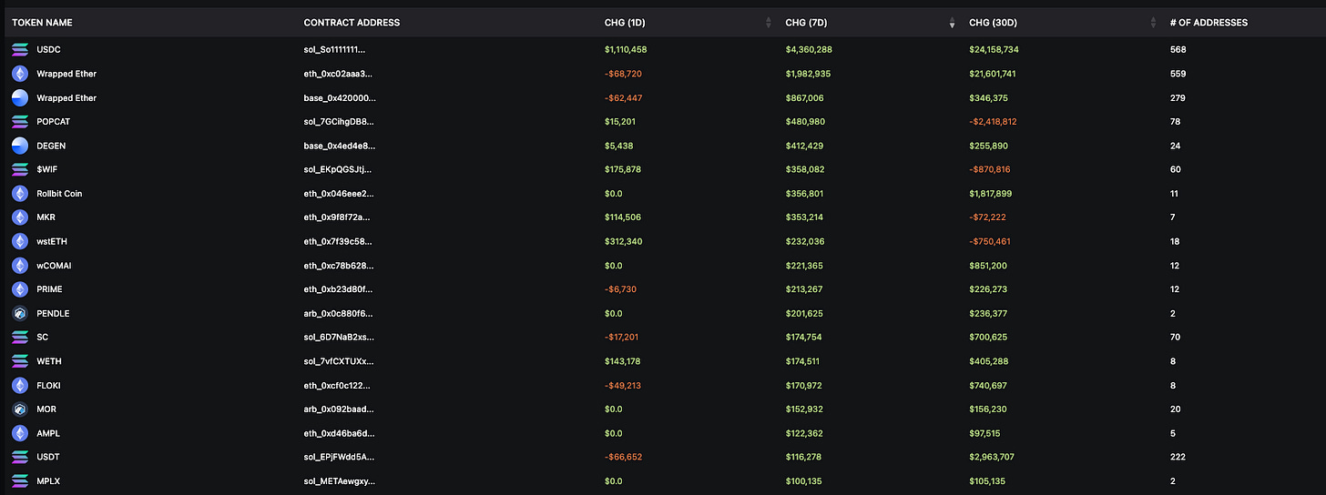The height and width of the screenshot is (495, 1326).
Task: Click contract address sol_EPjFWdd5A...
Action: 339,457
